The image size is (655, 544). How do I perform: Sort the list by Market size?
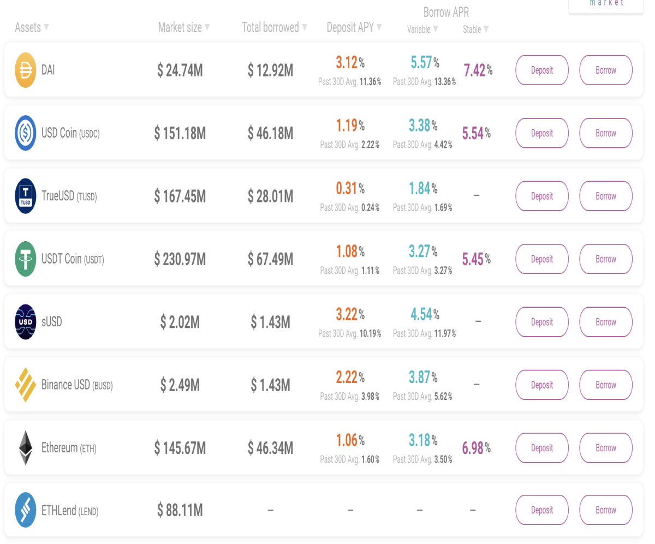coord(184,27)
